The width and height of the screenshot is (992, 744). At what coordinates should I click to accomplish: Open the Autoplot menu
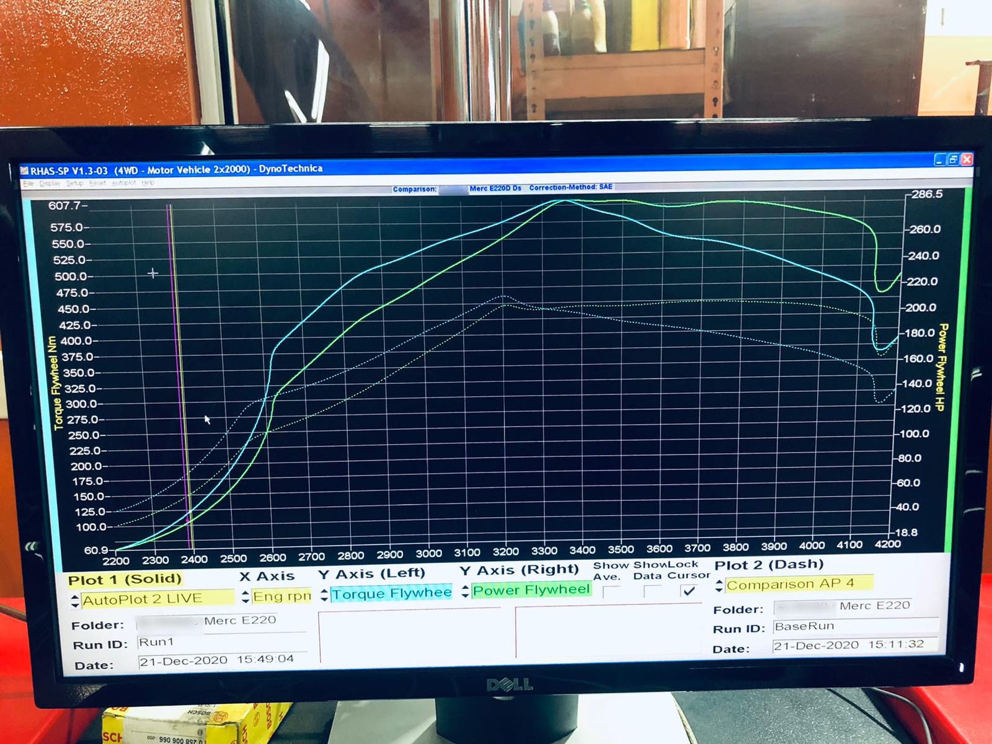pyautogui.click(x=124, y=183)
